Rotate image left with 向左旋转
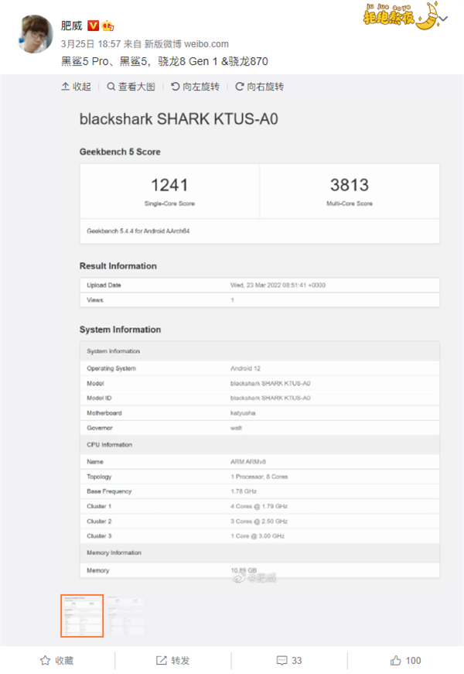Image resolution: width=464 pixels, height=674 pixels. click(195, 87)
